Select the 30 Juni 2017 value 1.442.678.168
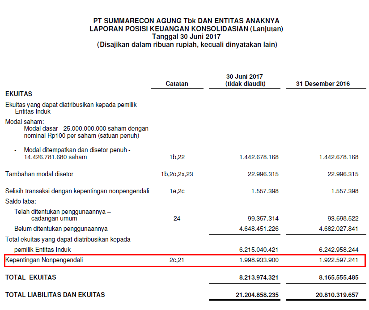This screenshot has height=310, width=369. pyautogui.click(x=259, y=157)
